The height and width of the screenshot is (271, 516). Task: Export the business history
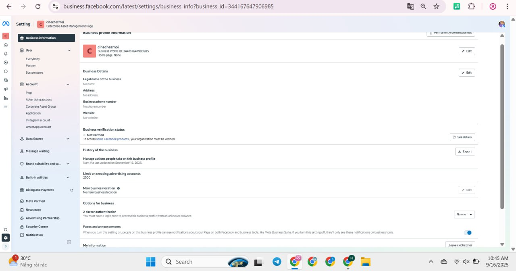tap(465, 152)
